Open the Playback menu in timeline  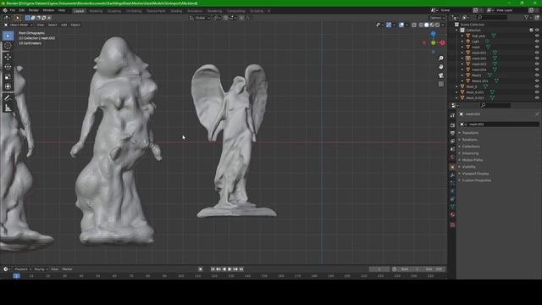click(x=23, y=269)
